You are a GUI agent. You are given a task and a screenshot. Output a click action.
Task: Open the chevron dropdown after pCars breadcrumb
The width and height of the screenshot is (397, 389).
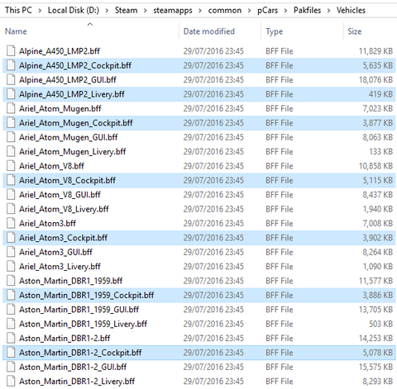pyautogui.click(x=285, y=11)
